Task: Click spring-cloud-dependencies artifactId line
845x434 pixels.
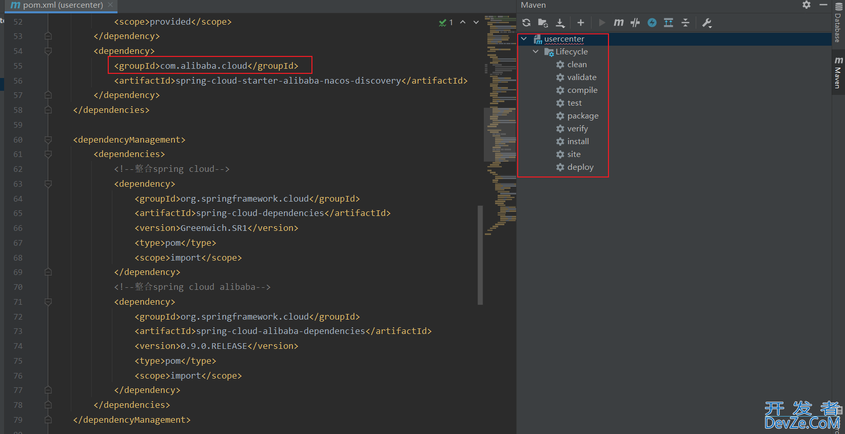Action: 263,213
